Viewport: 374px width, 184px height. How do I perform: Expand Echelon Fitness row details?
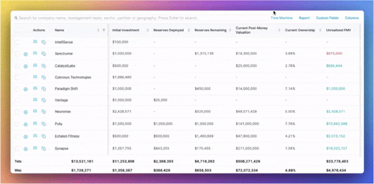[x=26, y=137]
